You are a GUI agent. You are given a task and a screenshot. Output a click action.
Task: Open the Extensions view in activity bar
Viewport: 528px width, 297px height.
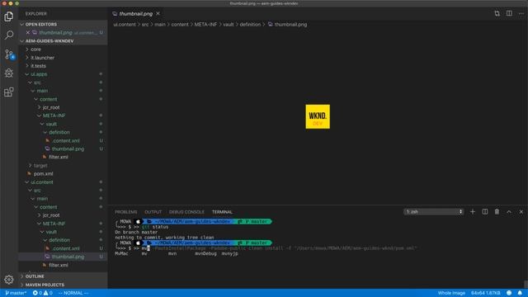pos(9,92)
